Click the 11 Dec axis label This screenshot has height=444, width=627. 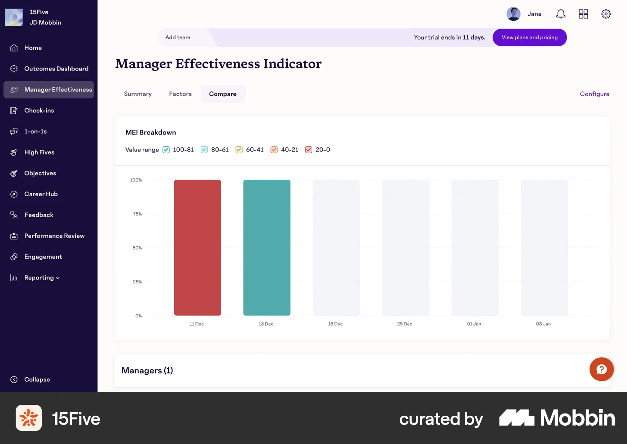tap(197, 324)
